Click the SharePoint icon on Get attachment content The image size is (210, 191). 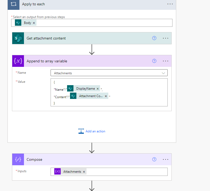tap(18, 38)
